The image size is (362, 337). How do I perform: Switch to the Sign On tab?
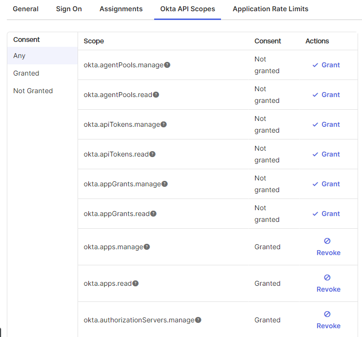pos(69,9)
